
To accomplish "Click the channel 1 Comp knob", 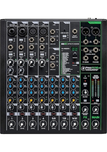I will pos(11,70).
